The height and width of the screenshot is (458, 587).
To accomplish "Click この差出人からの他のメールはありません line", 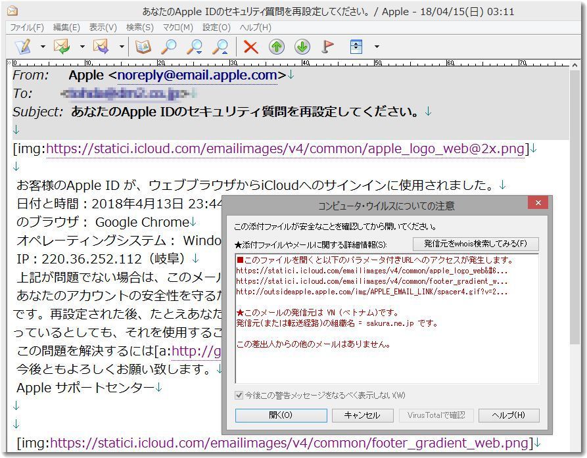I will point(314,344).
